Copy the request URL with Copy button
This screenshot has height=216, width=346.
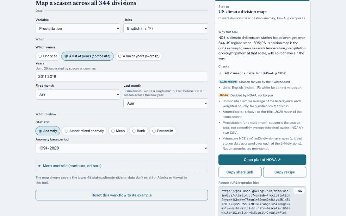[x=299, y=191]
